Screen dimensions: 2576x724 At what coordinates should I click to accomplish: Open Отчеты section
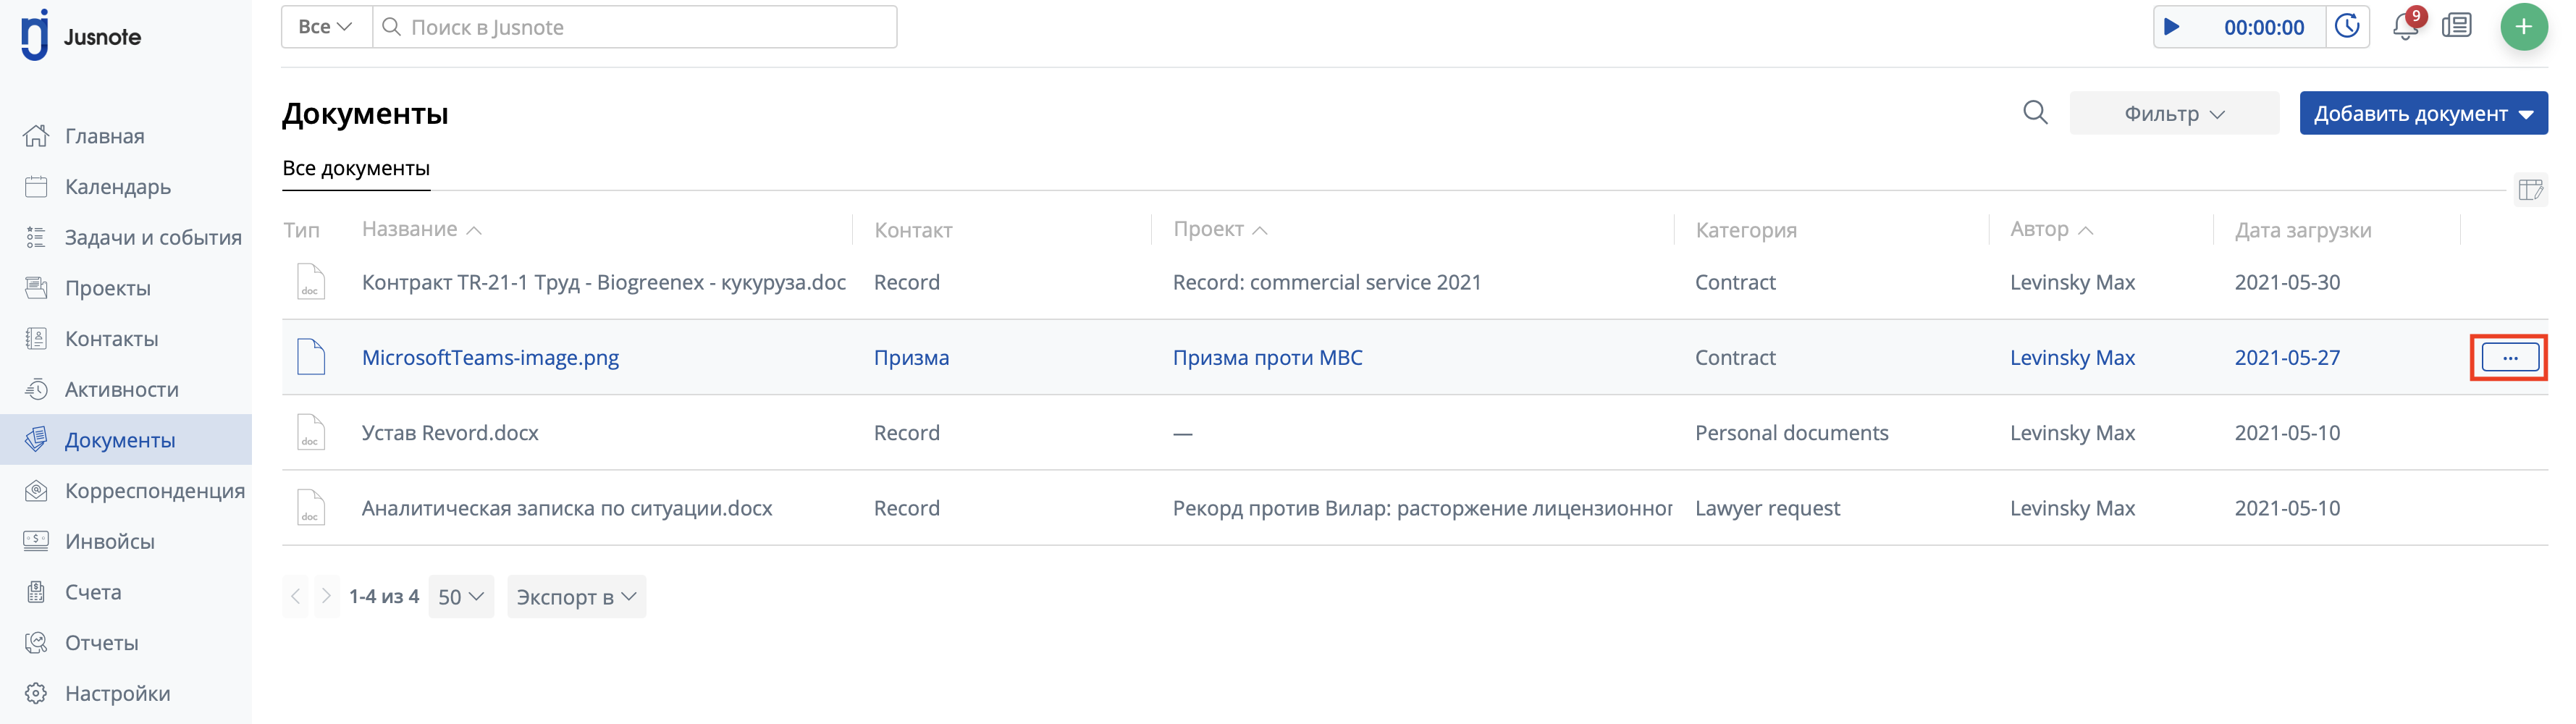[x=101, y=643]
